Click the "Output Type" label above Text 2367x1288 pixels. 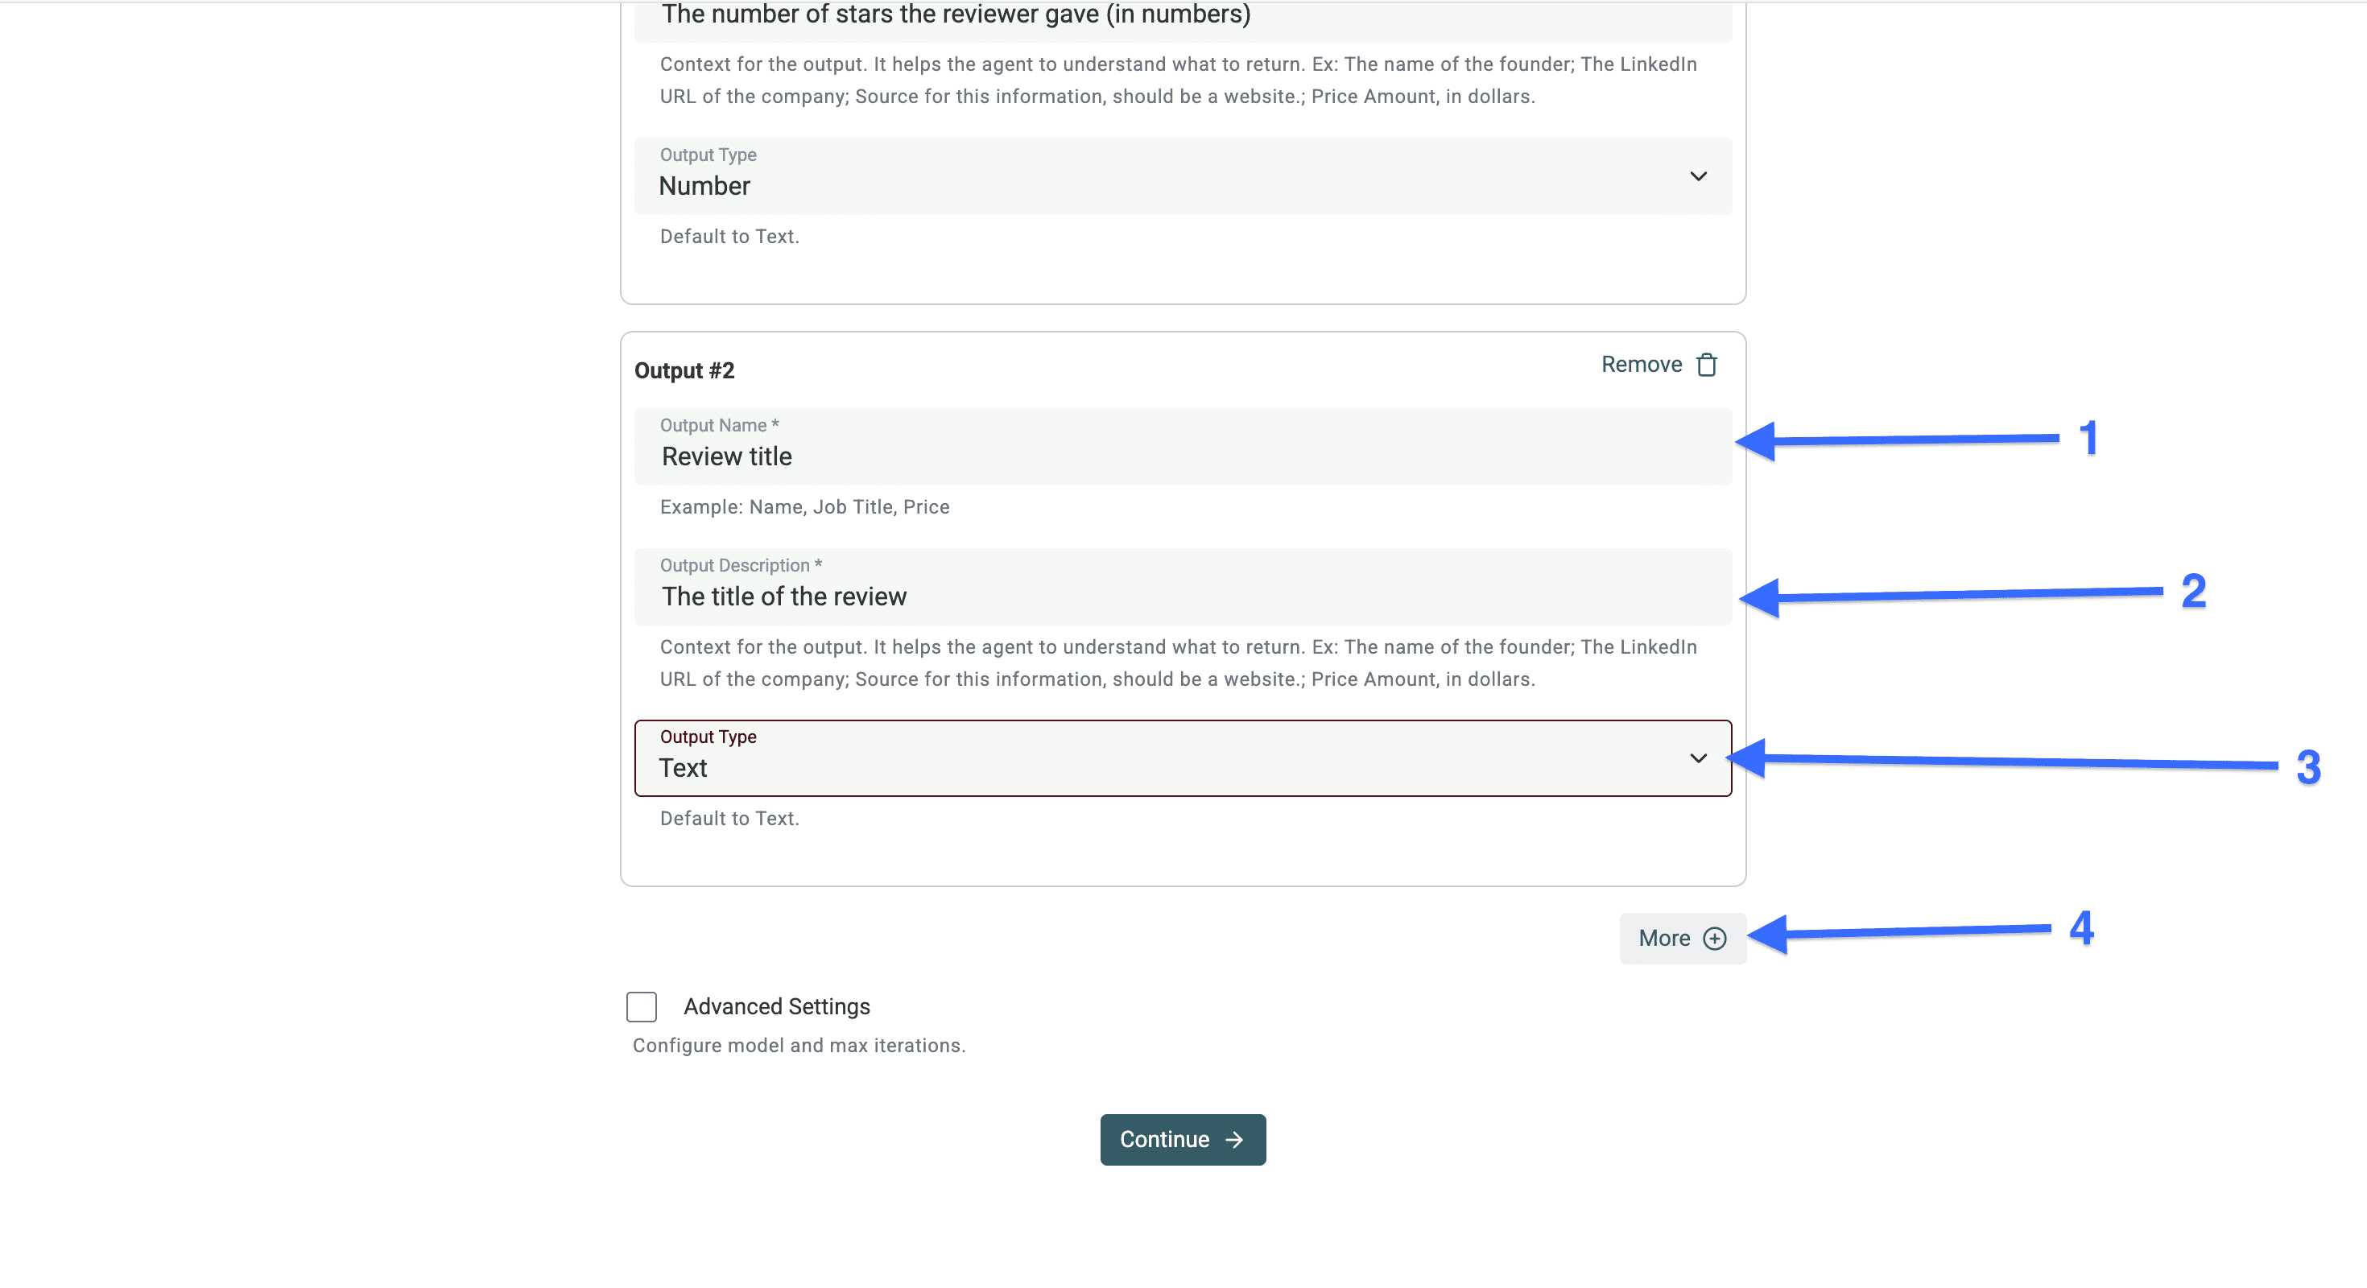708,737
